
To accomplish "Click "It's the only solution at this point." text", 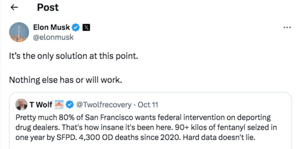I will tap(74, 56).
